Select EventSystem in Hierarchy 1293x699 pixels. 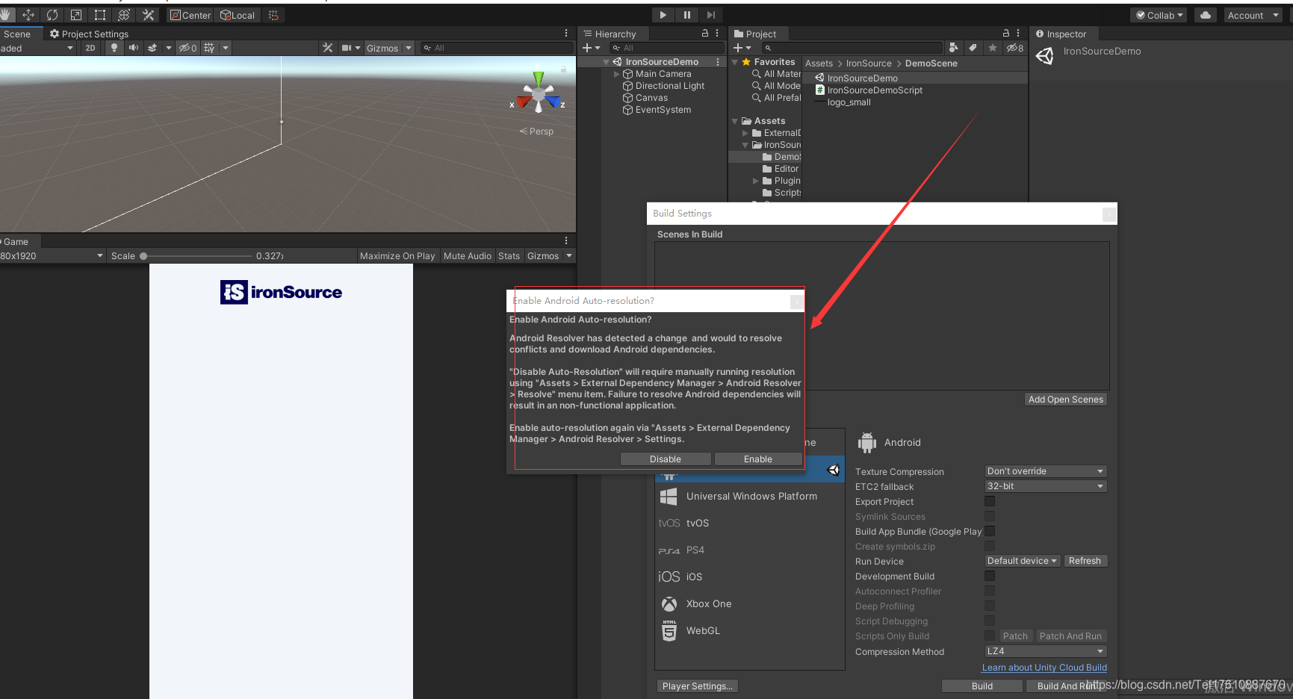point(663,110)
